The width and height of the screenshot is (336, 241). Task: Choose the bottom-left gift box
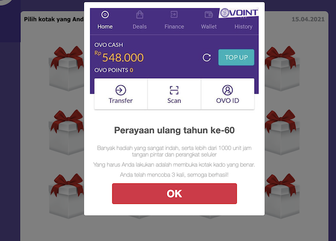[67, 196]
